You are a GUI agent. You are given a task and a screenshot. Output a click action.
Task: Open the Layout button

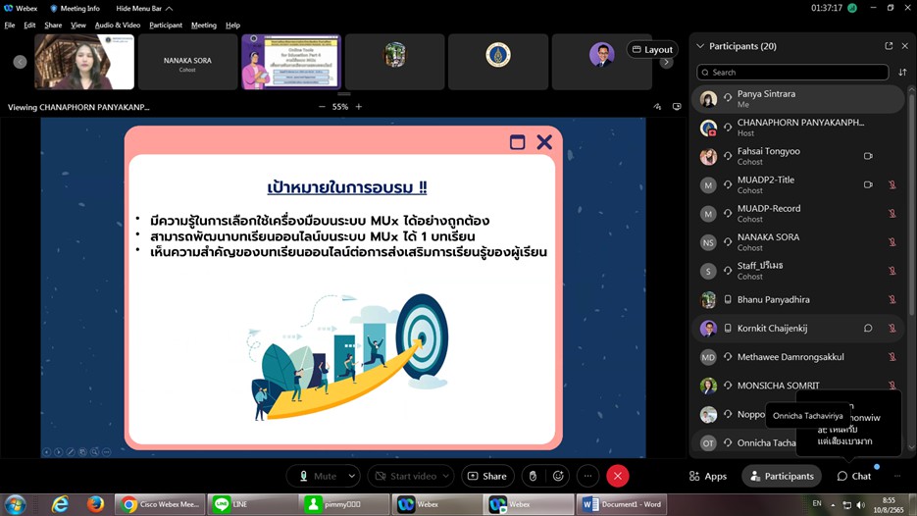(652, 49)
